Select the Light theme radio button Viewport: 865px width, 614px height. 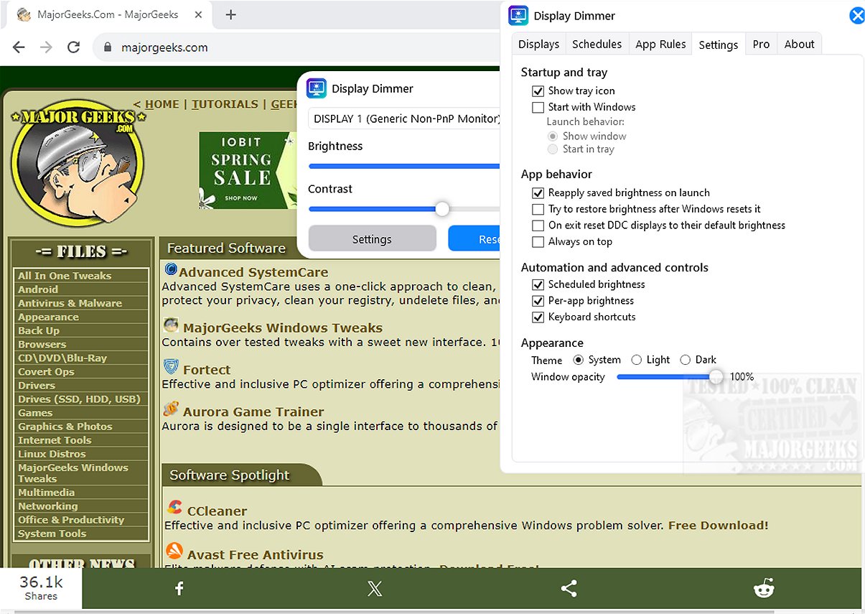tap(636, 360)
